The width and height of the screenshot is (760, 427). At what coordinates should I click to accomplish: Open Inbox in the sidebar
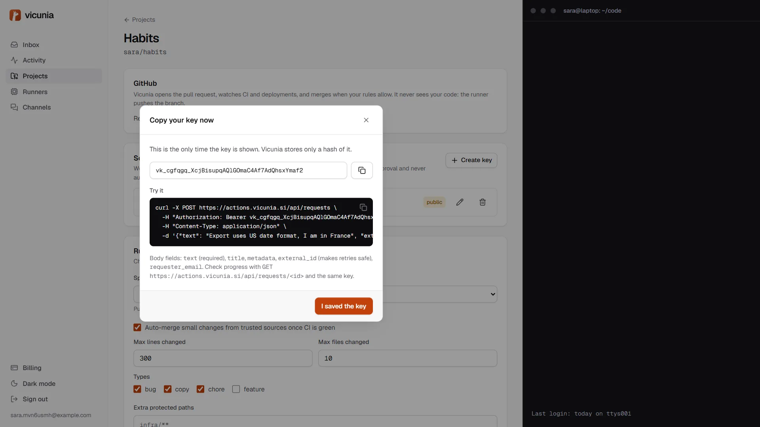click(x=54, y=45)
